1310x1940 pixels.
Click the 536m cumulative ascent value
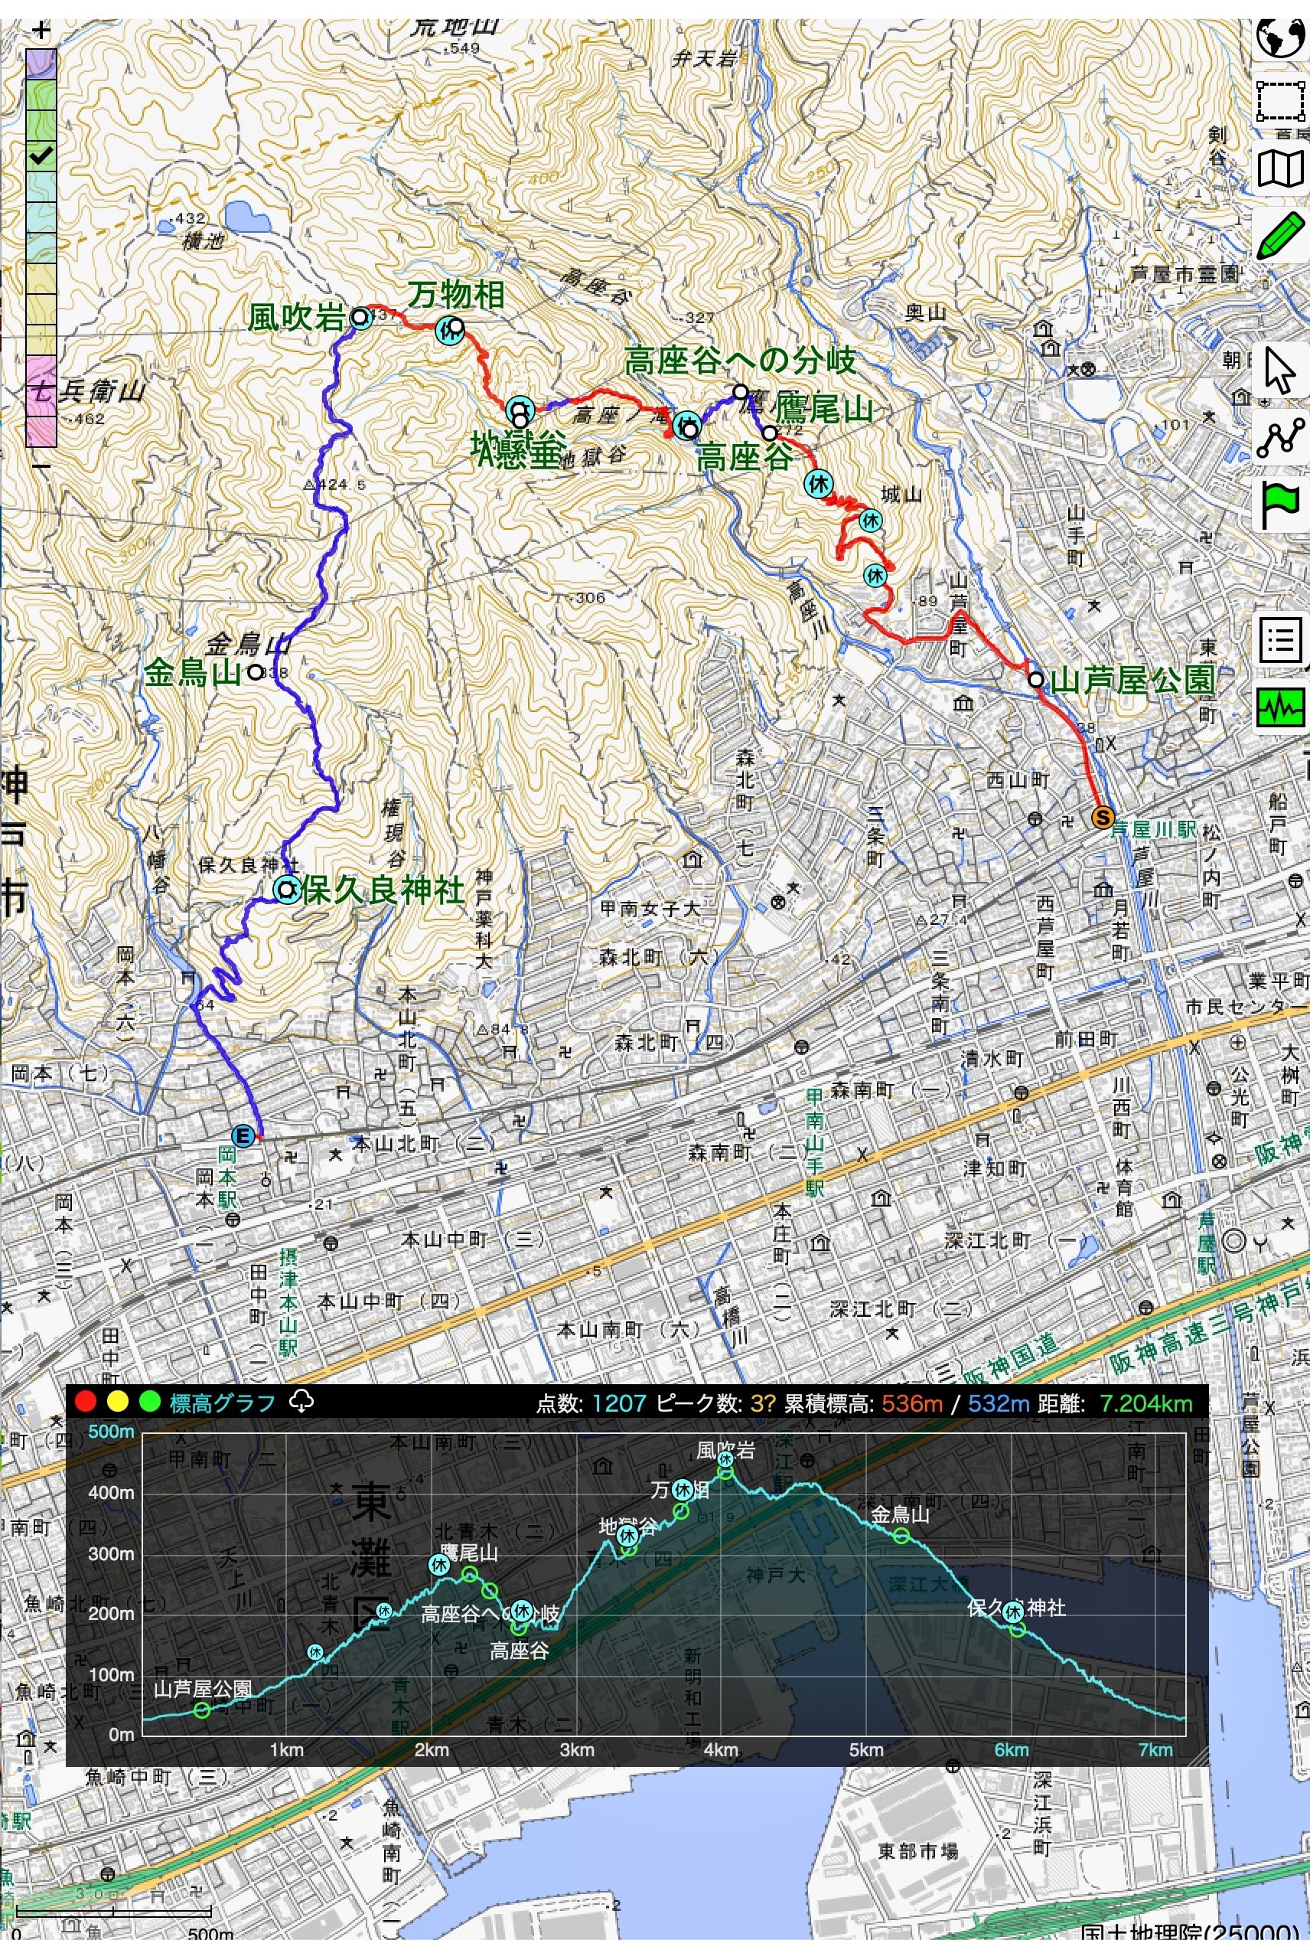(912, 1403)
